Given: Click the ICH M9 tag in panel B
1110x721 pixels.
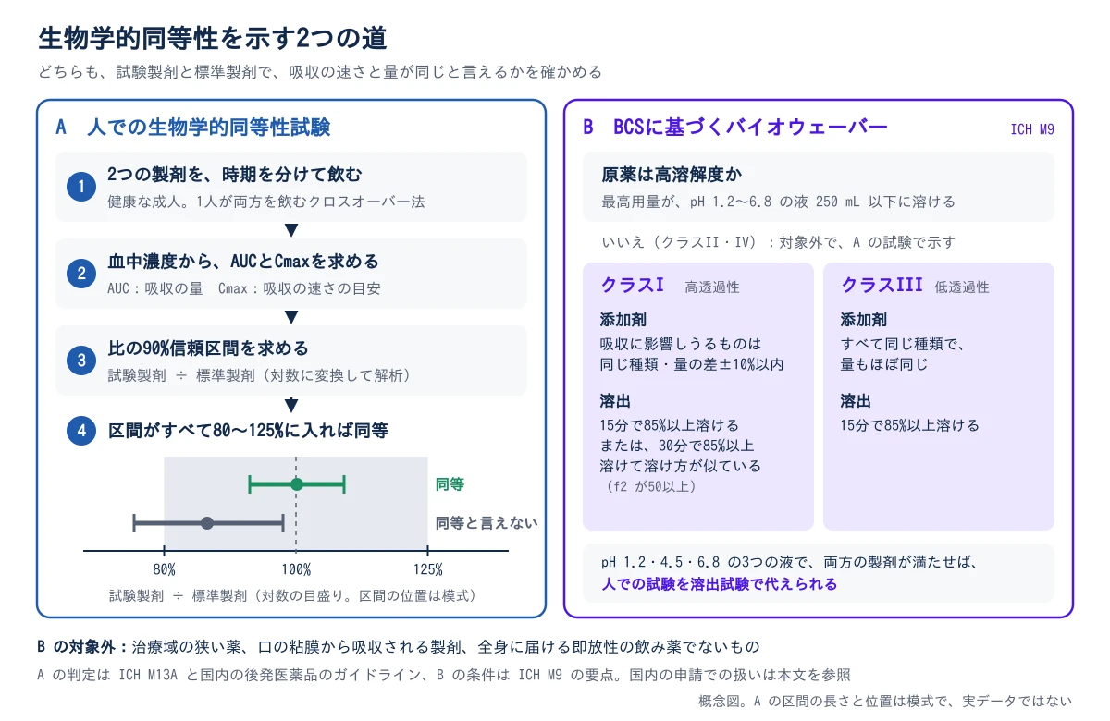Looking at the screenshot, I should (1032, 129).
